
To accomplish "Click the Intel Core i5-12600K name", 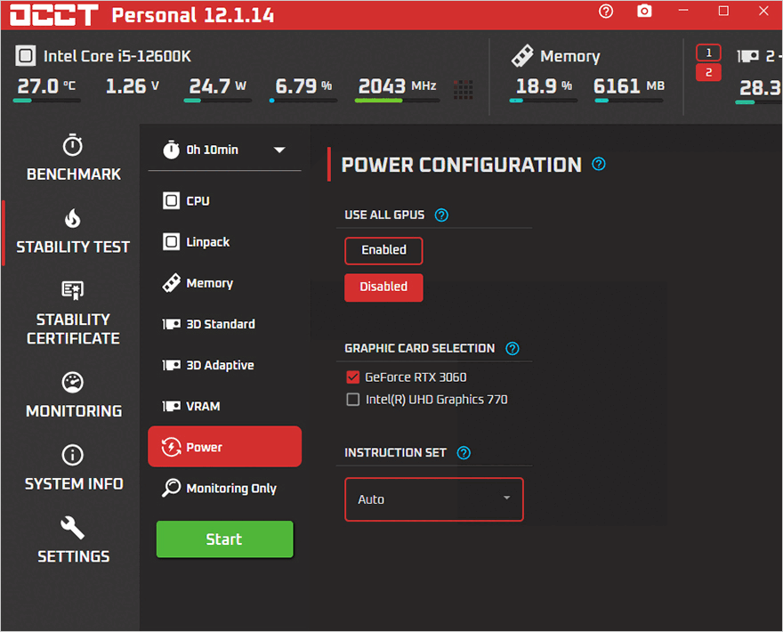I will pyautogui.click(x=117, y=56).
